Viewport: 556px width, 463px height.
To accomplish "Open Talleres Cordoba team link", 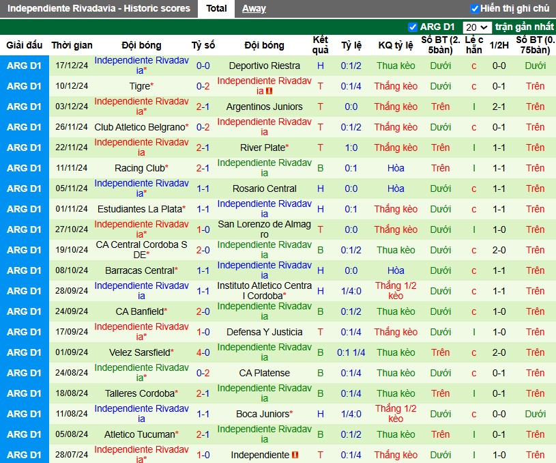I will [x=140, y=393].
